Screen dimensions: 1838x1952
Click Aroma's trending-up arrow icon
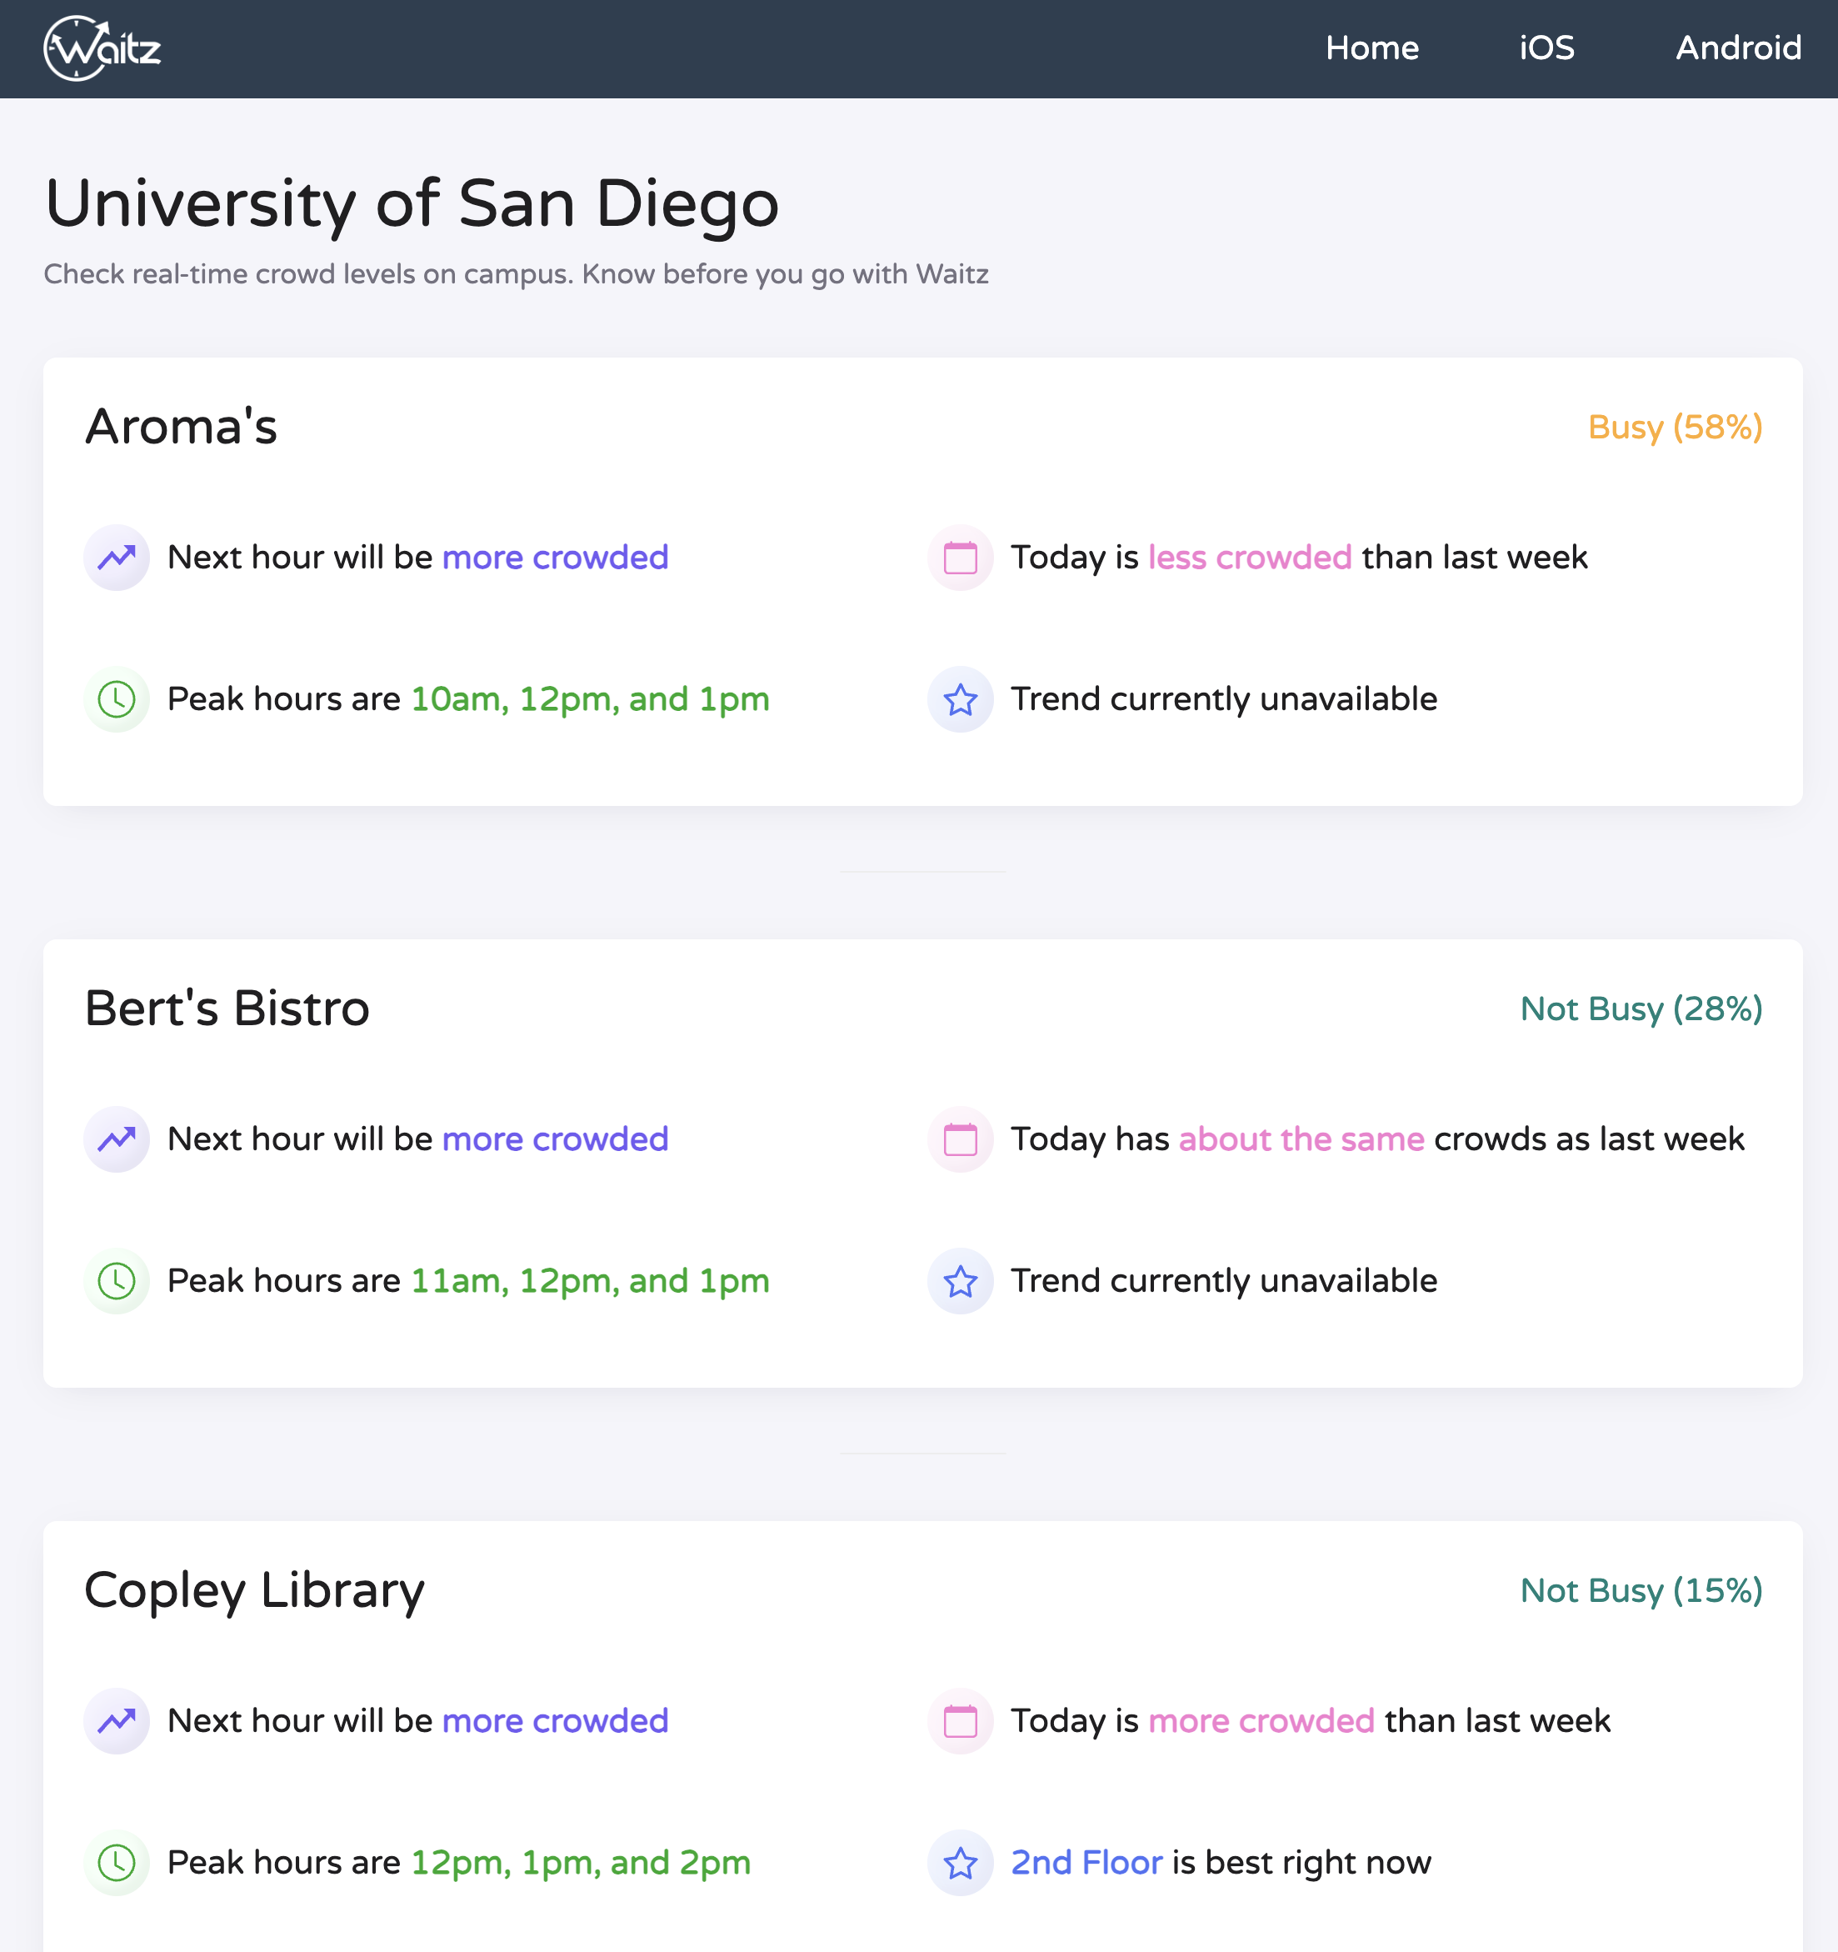(117, 558)
